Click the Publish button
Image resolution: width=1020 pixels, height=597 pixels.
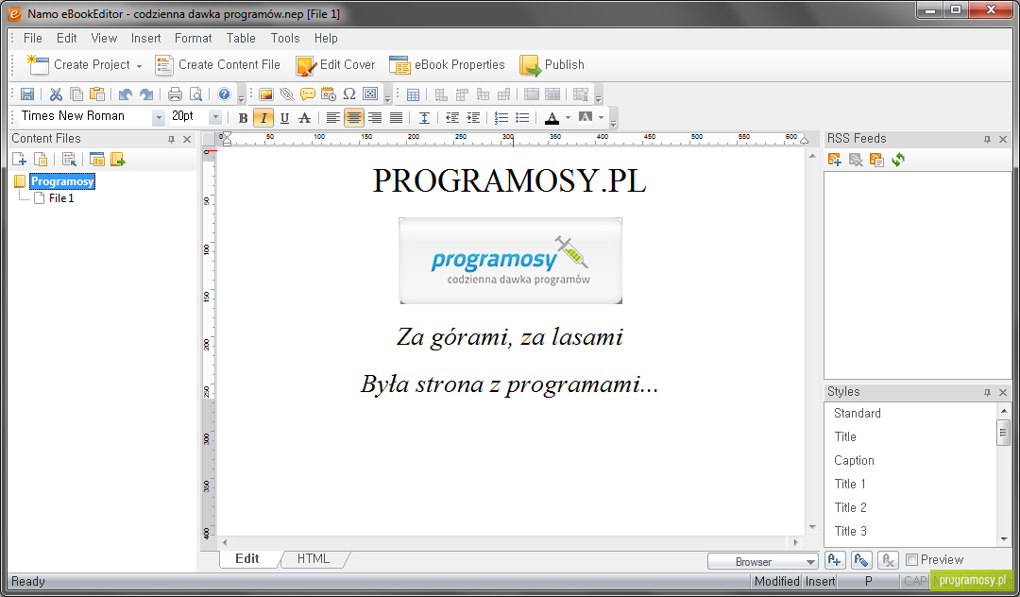tap(552, 65)
